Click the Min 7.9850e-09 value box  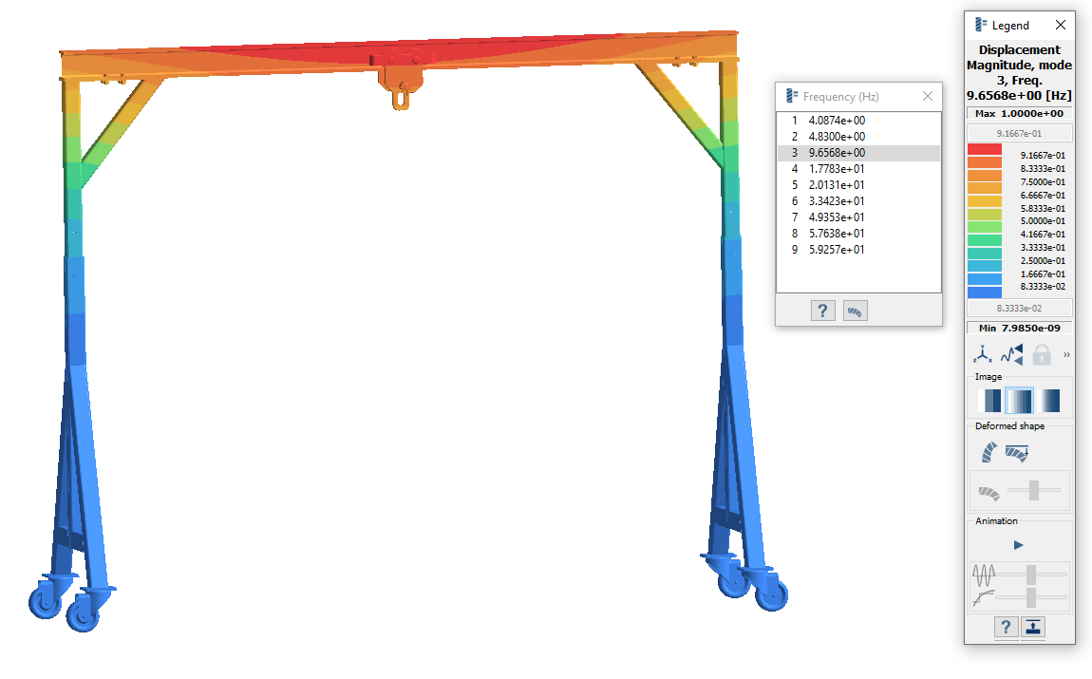point(1020,328)
